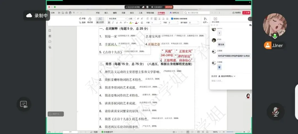The width and height of the screenshot is (298, 134).
Task: Zoom in with the plus icon
Action: click(x=244, y=132)
